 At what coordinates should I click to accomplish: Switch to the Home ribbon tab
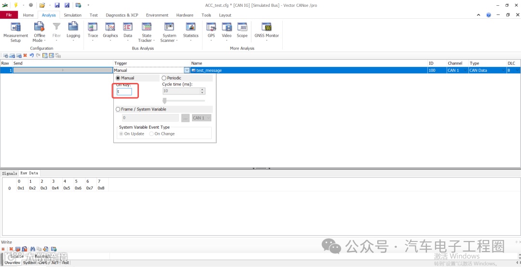pyautogui.click(x=28, y=15)
